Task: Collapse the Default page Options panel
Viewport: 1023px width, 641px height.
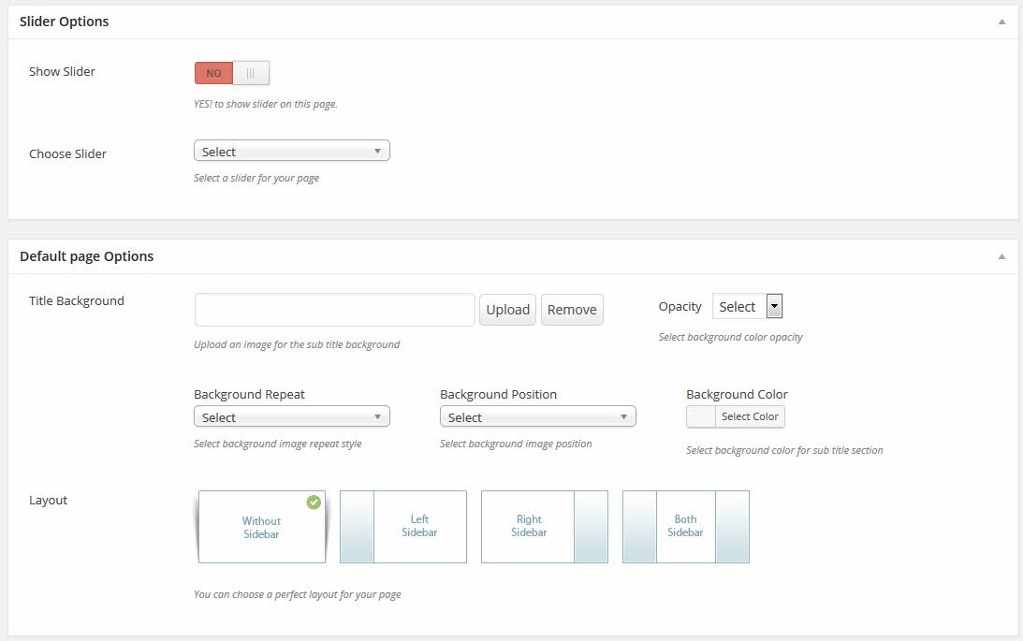Action: tap(1001, 256)
